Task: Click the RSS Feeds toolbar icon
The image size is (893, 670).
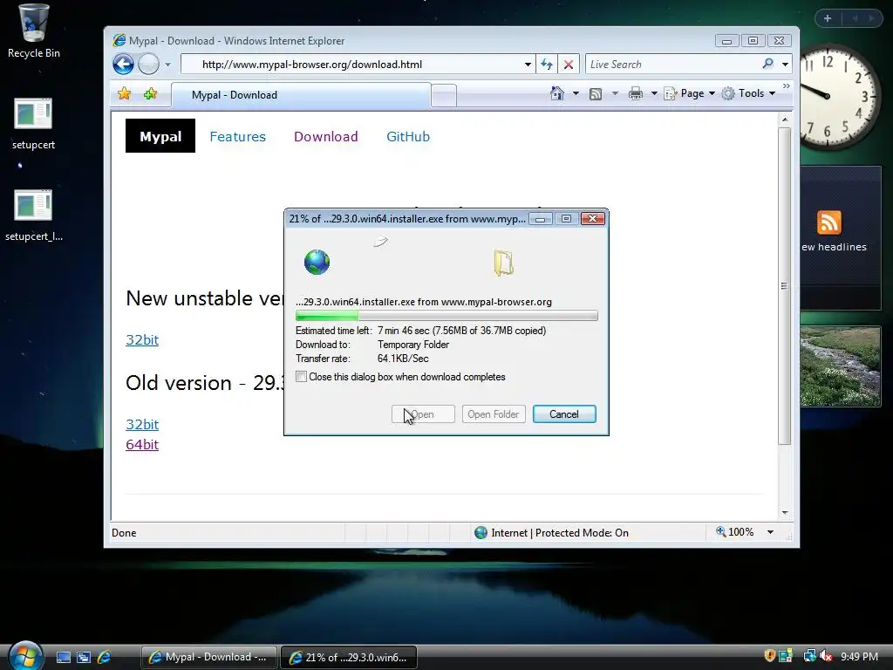Action: (596, 93)
